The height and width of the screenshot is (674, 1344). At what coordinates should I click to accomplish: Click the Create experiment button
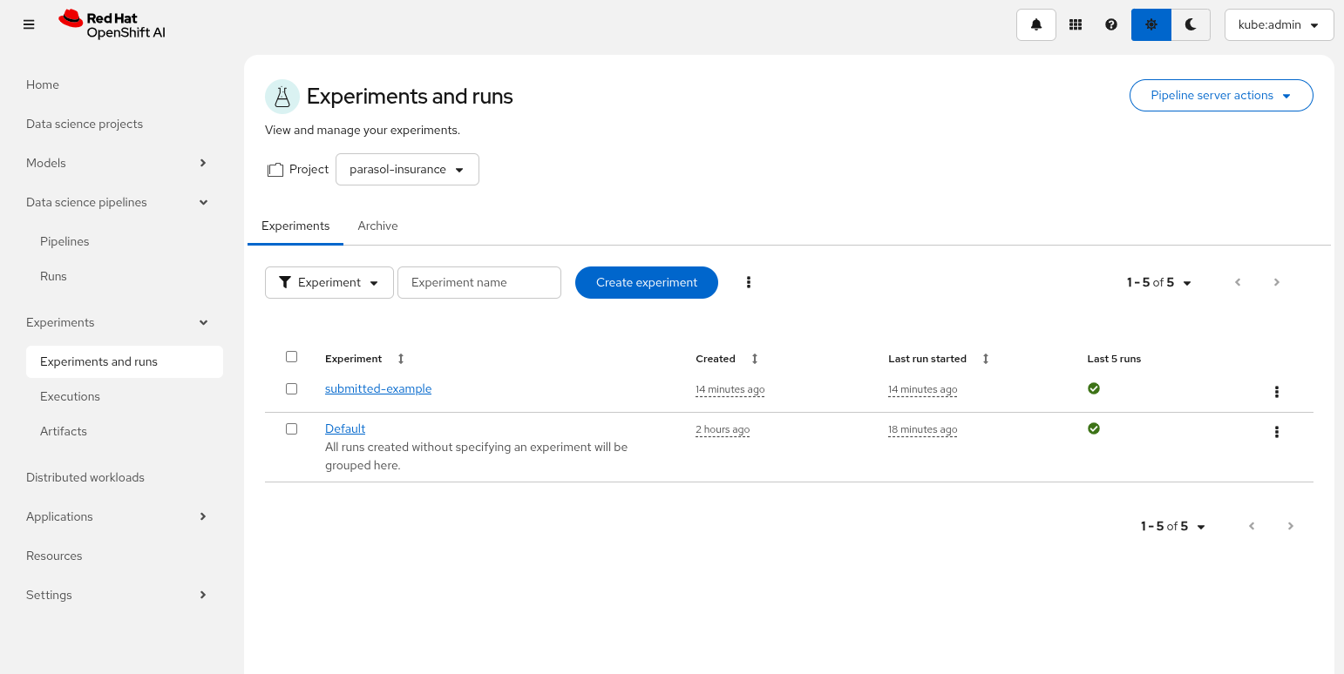click(x=647, y=282)
